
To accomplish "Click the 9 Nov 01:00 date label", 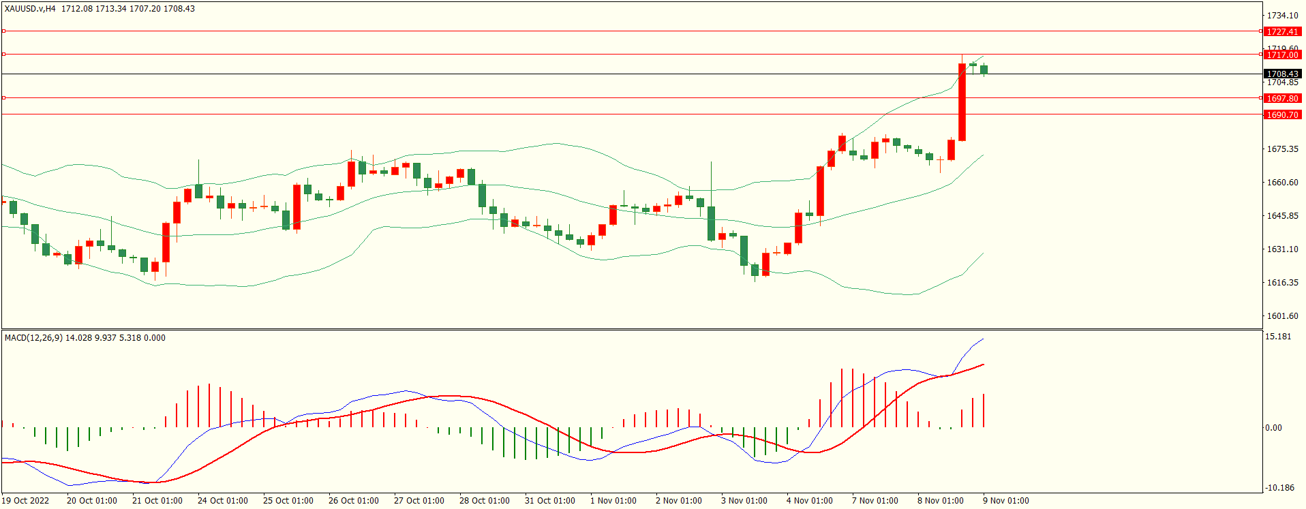I will [x=1005, y=501].
